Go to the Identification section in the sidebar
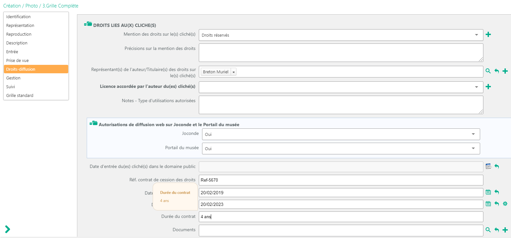 point(18,17)
